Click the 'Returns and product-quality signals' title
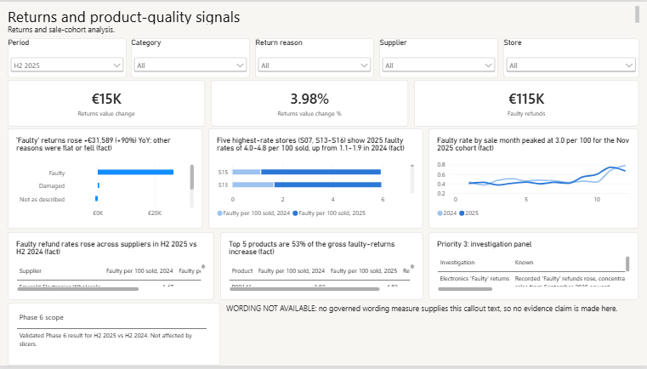 [124, 17]
